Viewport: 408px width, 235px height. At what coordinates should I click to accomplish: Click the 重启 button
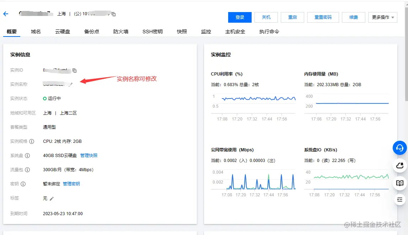pos(292,17)
